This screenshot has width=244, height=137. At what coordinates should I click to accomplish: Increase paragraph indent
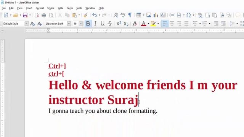[216, 24]
